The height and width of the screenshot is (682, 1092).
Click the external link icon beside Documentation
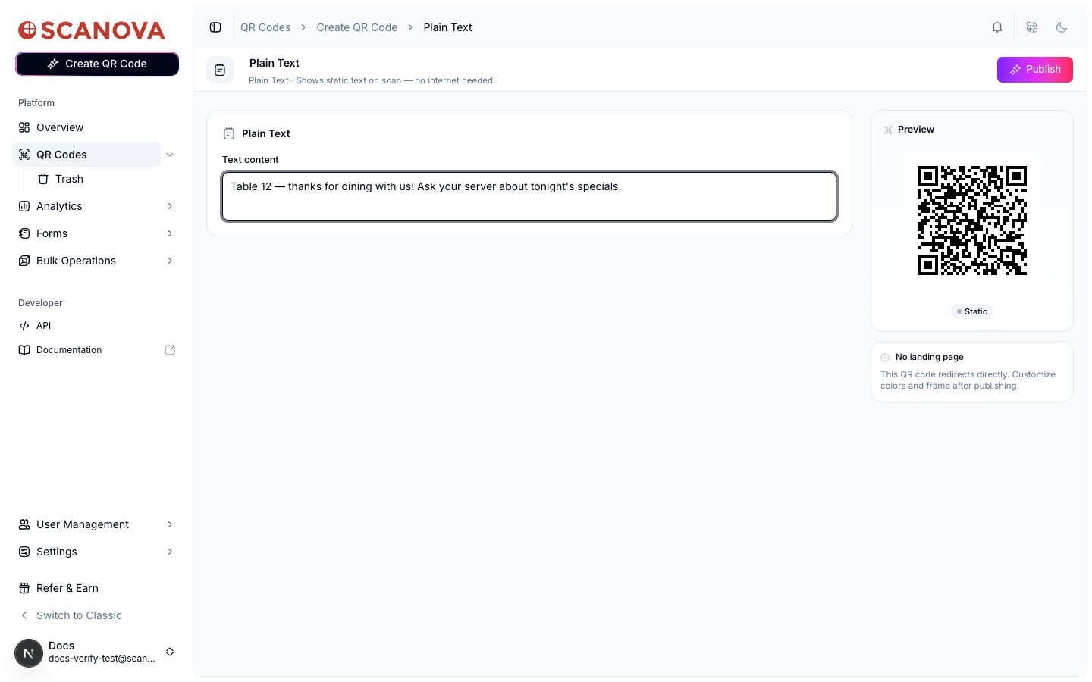[x=170, y=350]
